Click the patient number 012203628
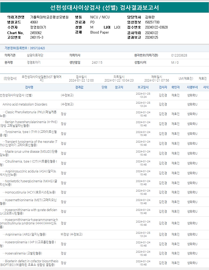 [x=179, y=55]
